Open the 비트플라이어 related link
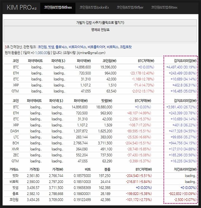The width and height of the screenshot is (201, 208). (x=97, y=47)
